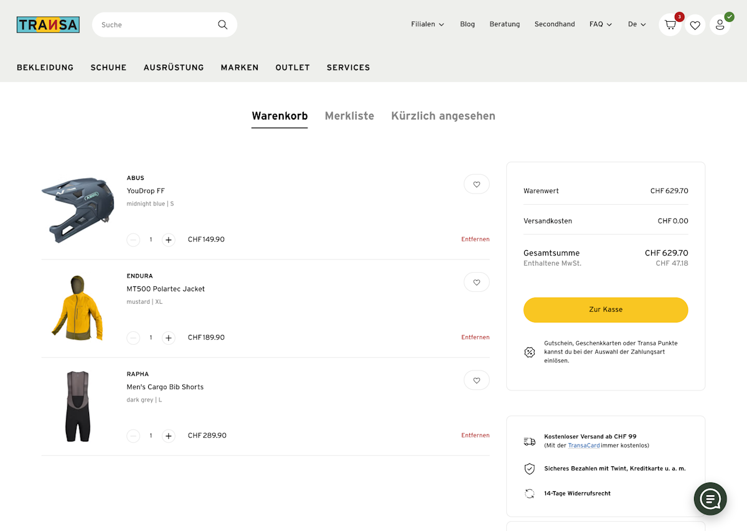The width and height of the screenshot is (747, 531).
Task: Click the search magnifier icon
Action: tap(222, 25)
